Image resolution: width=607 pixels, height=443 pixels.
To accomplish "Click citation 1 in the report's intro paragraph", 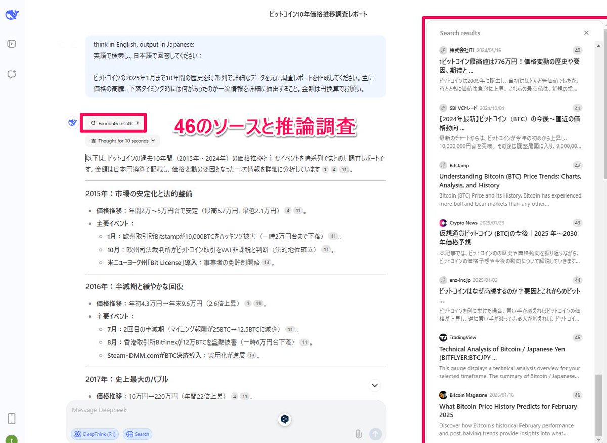I will pyautogui.click(x=326, y=170).
